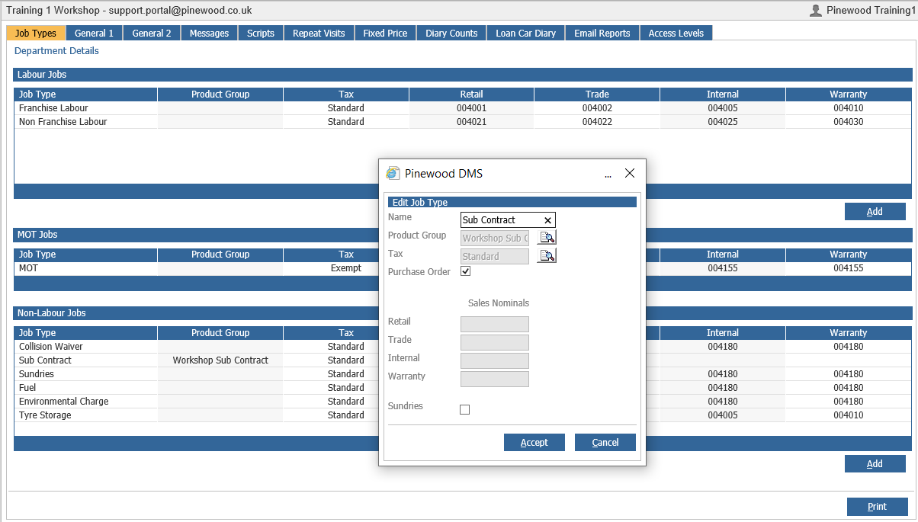Open the Fixed Price tab
Image resolution: width=918 pixels, height=522 pixels.
click(385, 33)
